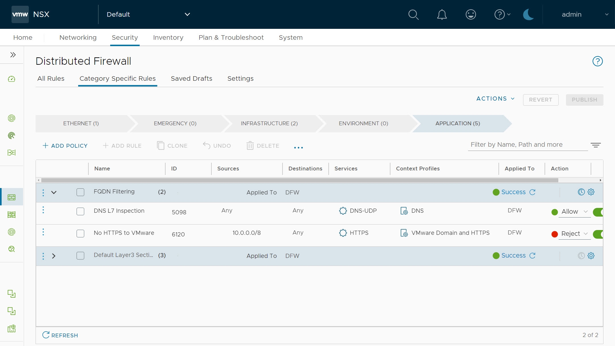Disable the DNS L7 Inspection rule toggle
The height and width of the screenshot is (346, 615).
[598, 212]
